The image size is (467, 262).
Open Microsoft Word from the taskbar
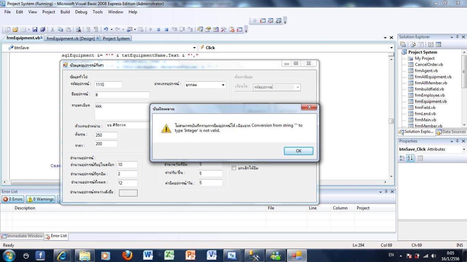click(x=148, y=255)
